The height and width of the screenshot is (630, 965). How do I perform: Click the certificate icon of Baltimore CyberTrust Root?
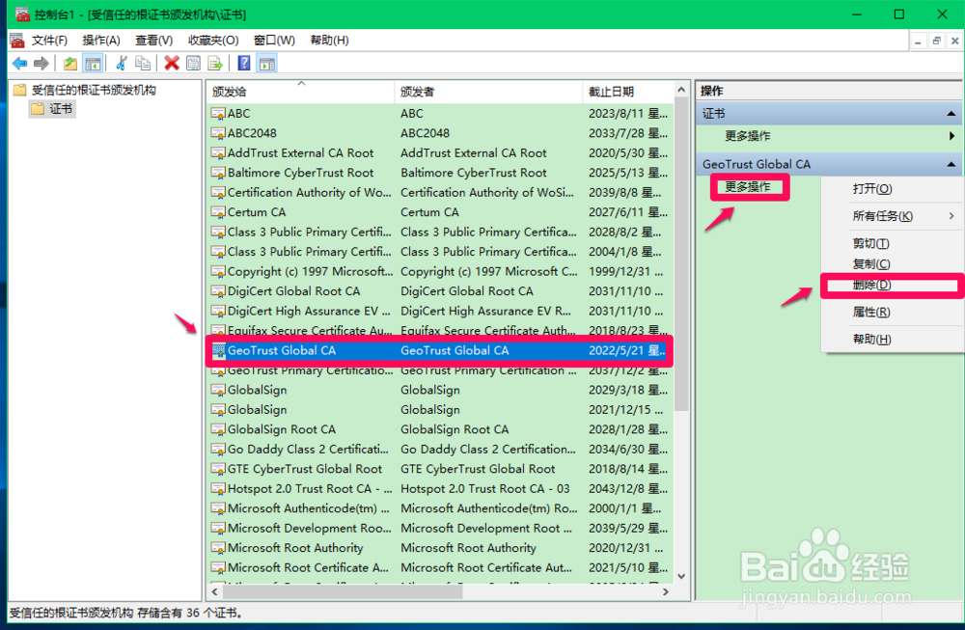click(x=218, y=173)
